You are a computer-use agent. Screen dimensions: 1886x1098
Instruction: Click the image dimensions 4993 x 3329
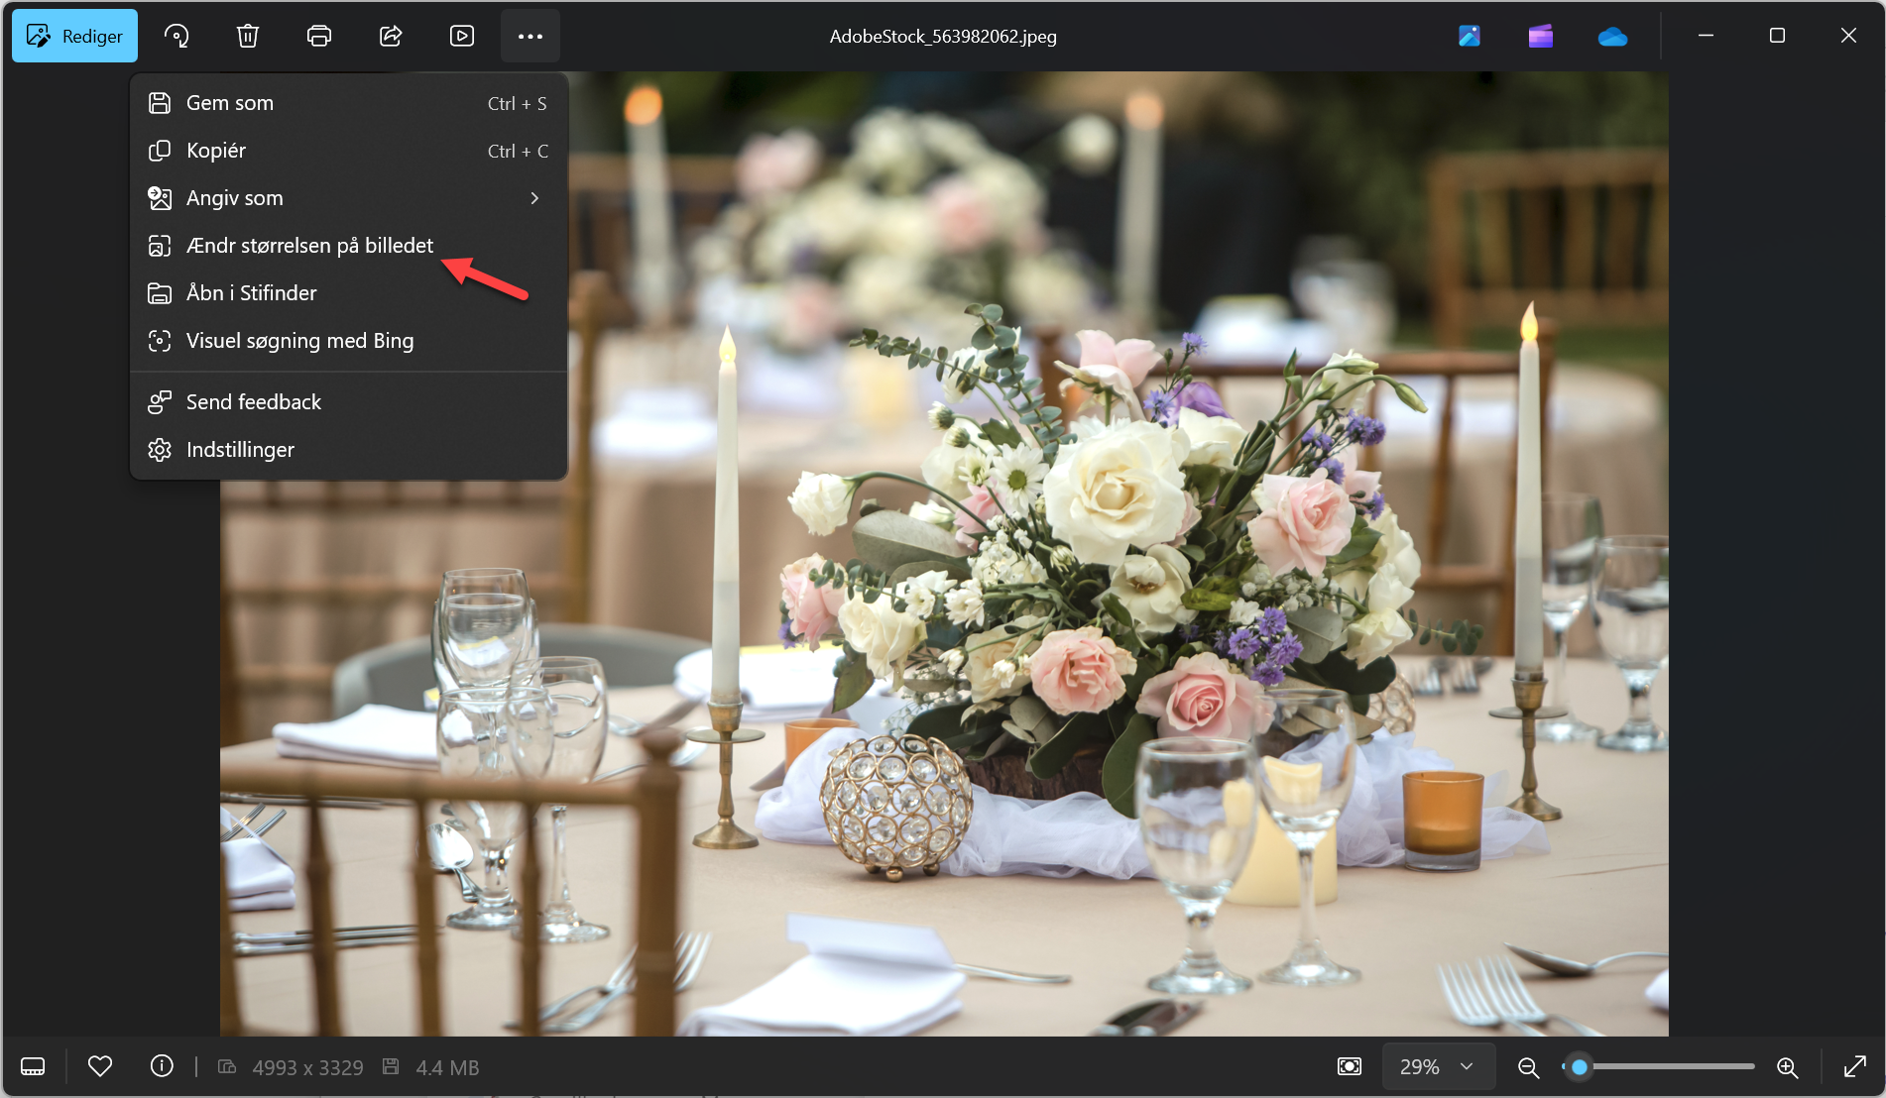307,1067
